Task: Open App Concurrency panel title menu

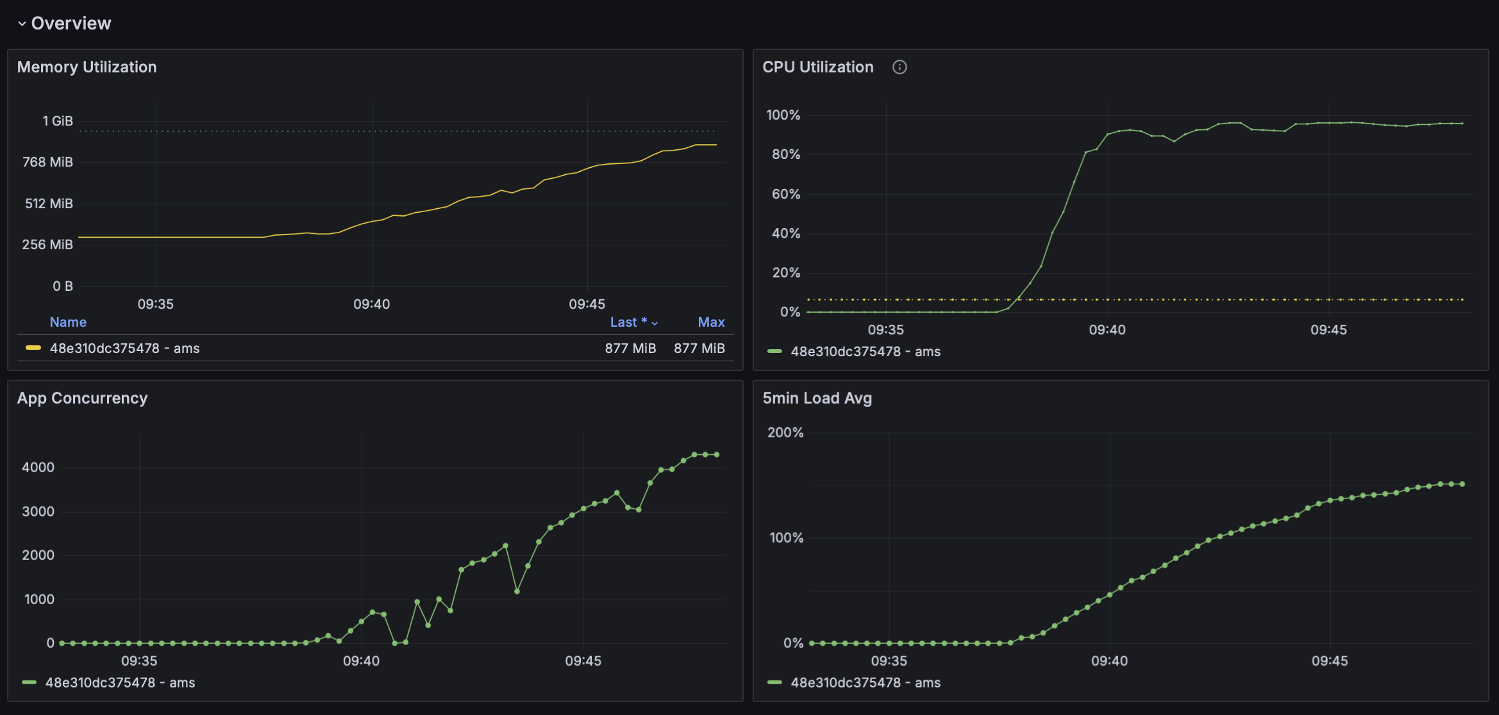Action: click(82, 399)
